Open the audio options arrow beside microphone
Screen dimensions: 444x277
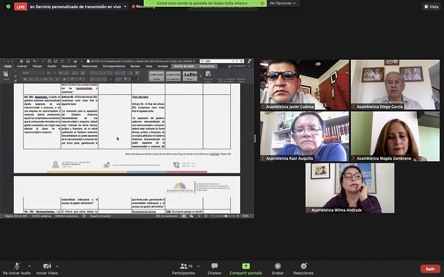point(29,266)
